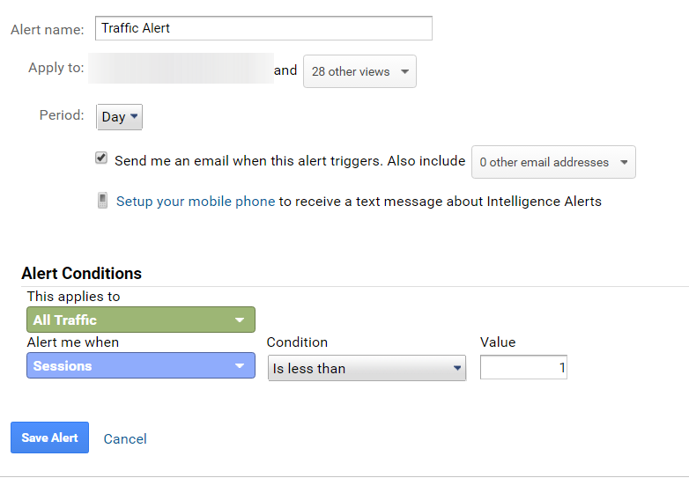Click the blurred Apply to view name
The height and width of the screenshot is (478, 689).
pyautogui.click(x=181, y=69)
